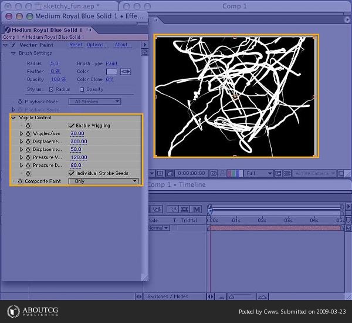Click displacement value 300.00
The height and width of the screenshot is (323, 352).
(x=79, y=142)
